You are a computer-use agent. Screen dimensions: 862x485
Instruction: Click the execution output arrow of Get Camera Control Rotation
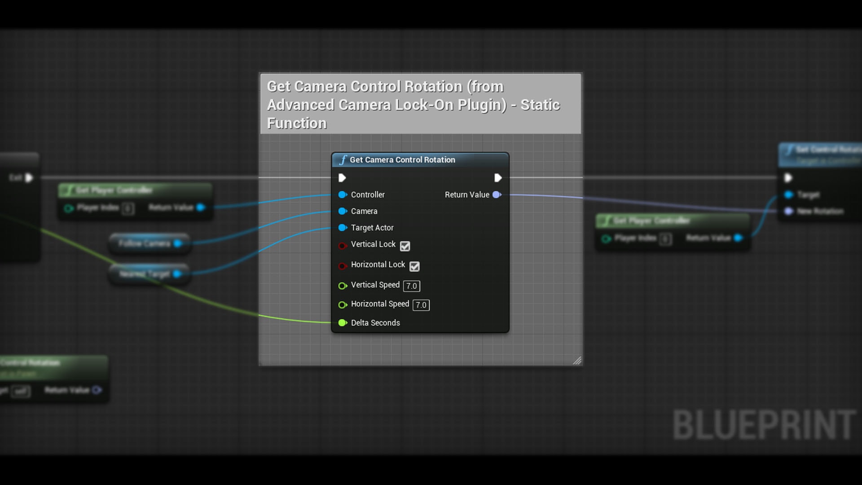(498, 178)
